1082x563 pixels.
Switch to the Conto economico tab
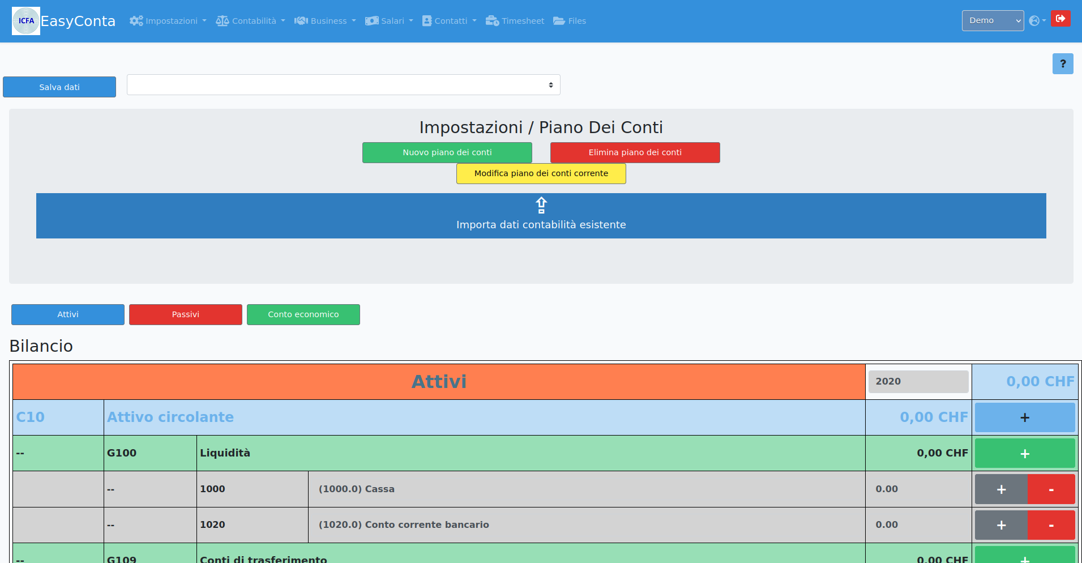click(x=303, y=314)
